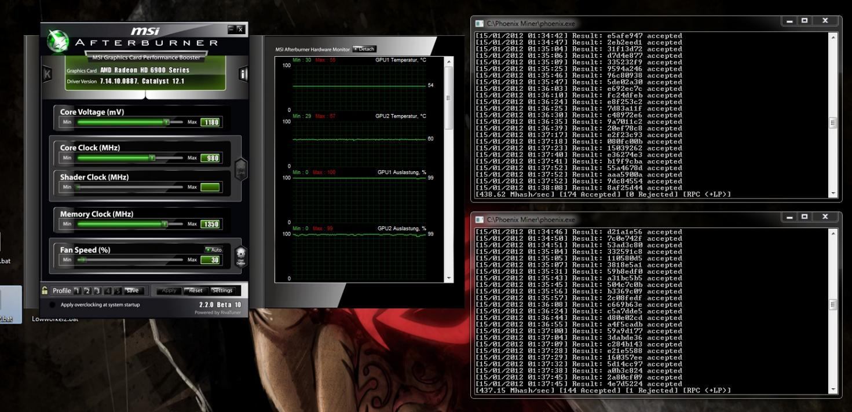
Task: Select profile slot 1
Action: 77,291
